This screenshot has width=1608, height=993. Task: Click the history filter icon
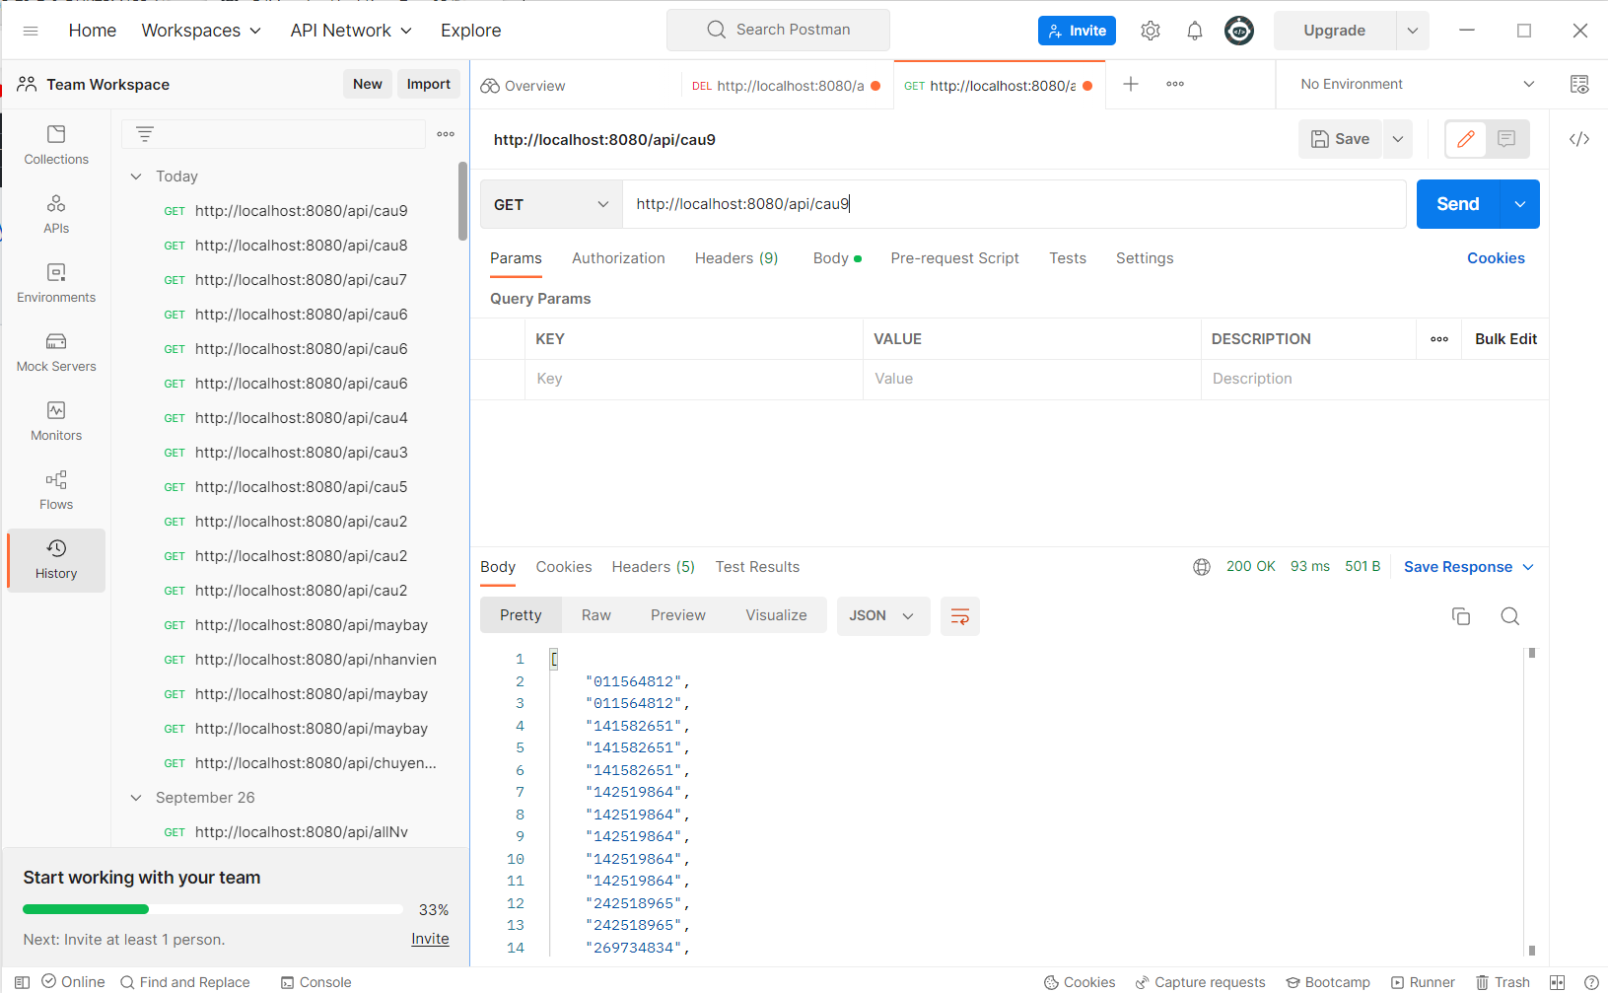tap(145, 134)
